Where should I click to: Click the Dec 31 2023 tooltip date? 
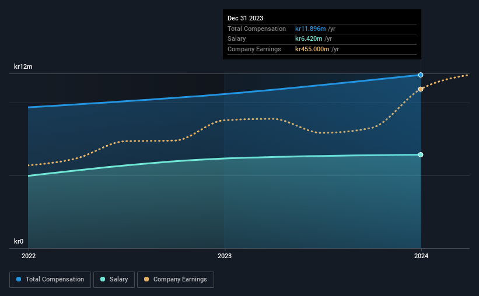pos(245,18)
